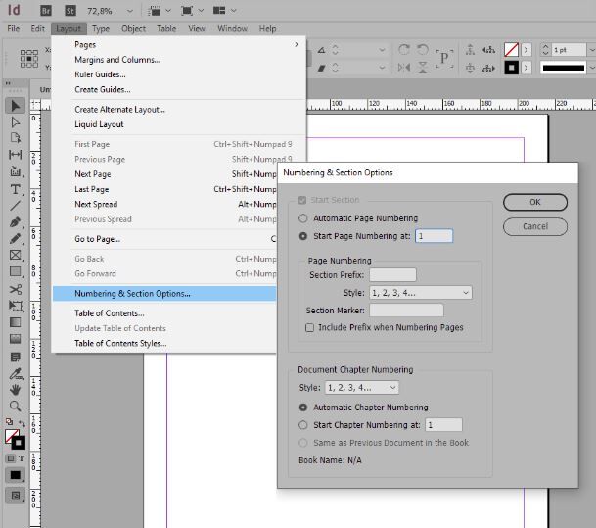This screenshot has width=596, height=528.
Task: Choose Go to Page menu item
Action: click(97, 239)
